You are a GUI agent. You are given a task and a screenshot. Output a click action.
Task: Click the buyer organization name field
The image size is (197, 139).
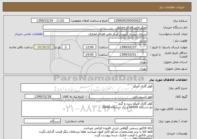tap(95, 27)
